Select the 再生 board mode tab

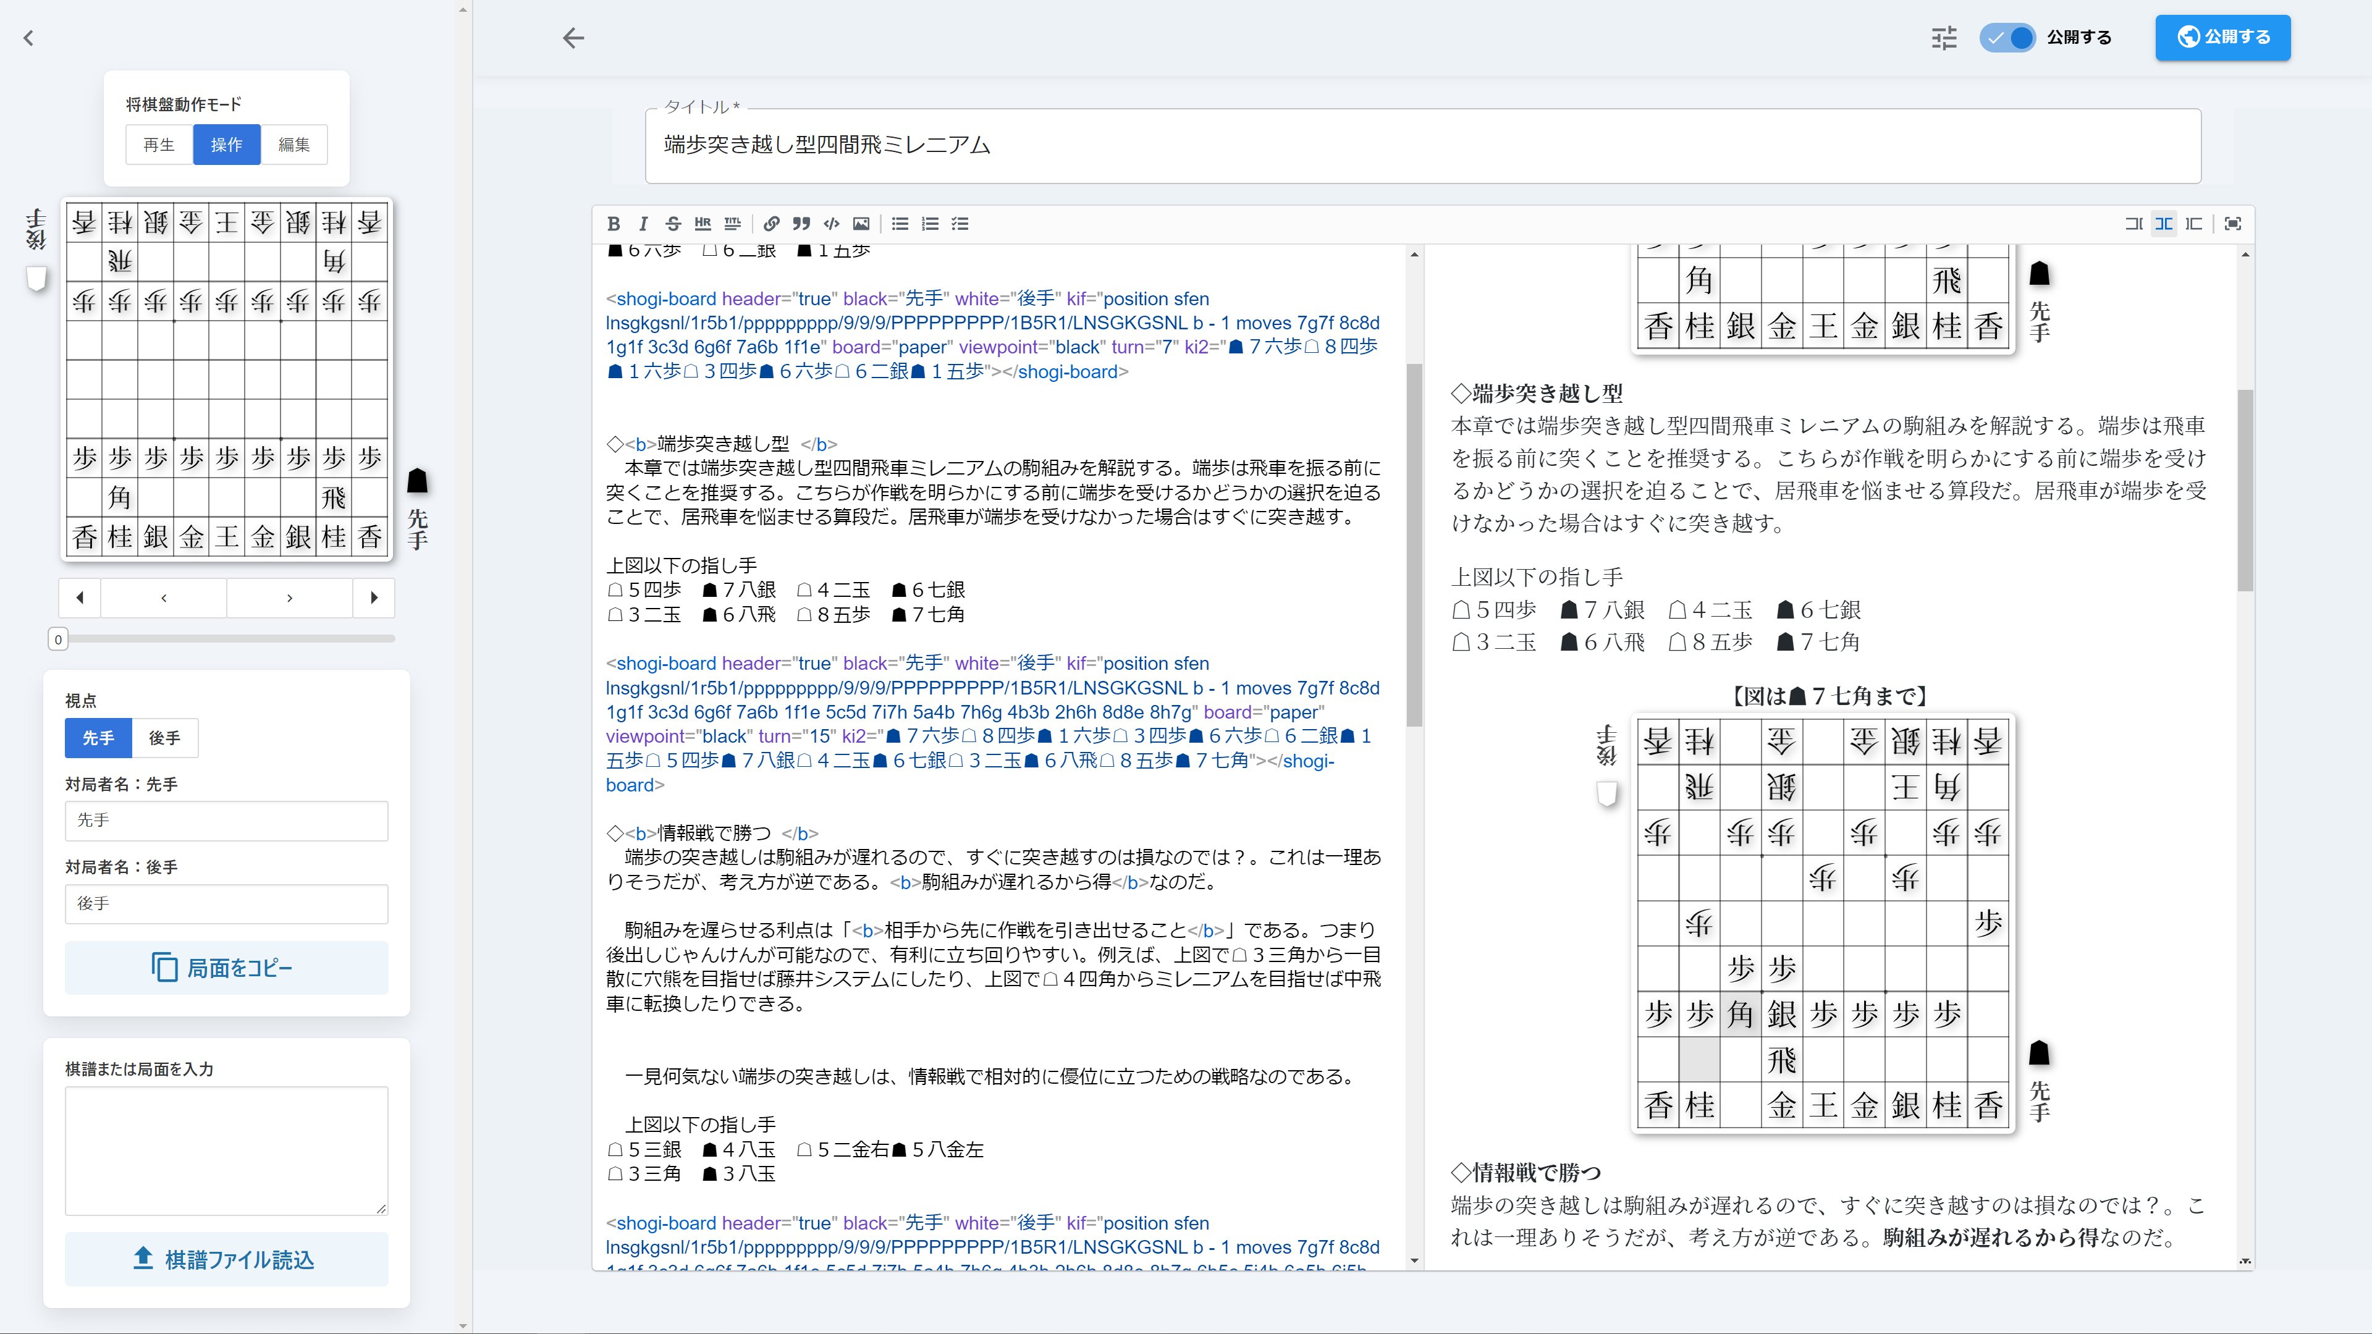click(x=159, y=145)
